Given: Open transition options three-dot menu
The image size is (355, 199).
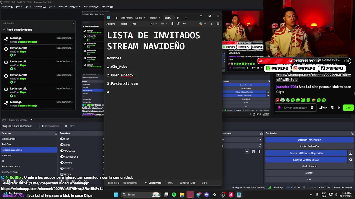Looking at the screenshot, I should tap(260, 151).
